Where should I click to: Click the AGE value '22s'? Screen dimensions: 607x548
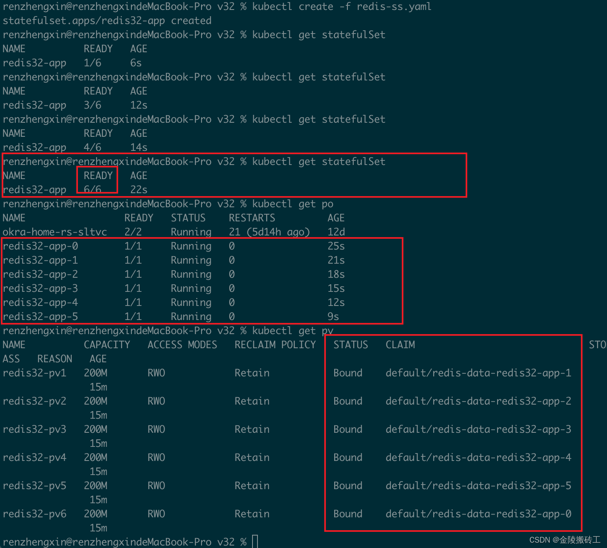139,190
